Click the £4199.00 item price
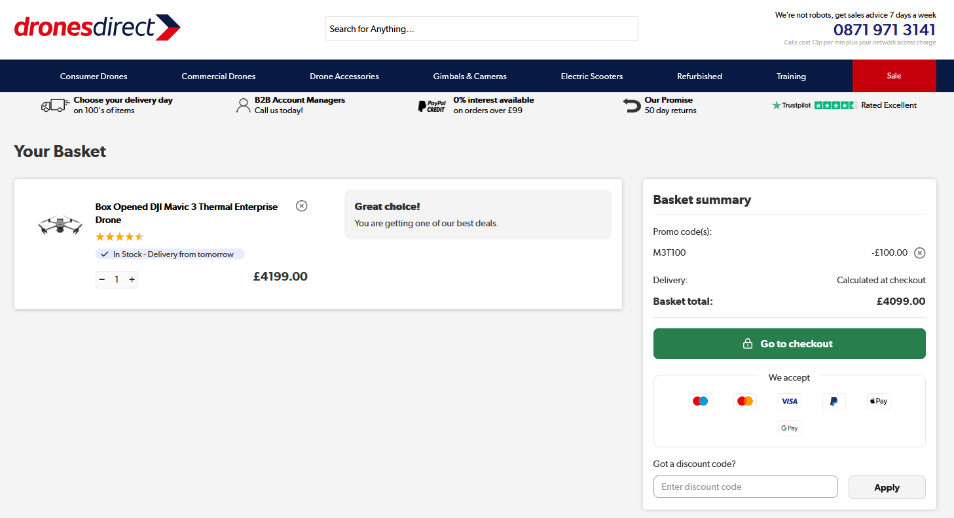This screenshot has width=954, height=518. [x=280, y=277]
